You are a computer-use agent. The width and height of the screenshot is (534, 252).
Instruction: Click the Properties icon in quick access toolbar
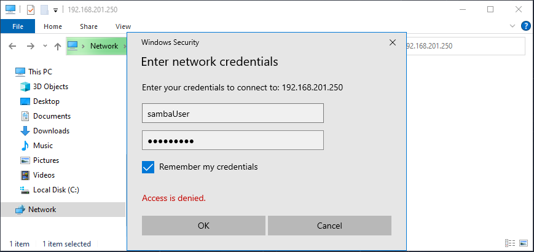(x=30, y=10)
